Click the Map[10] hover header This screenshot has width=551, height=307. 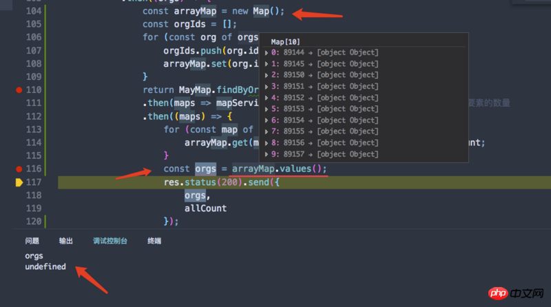point(285,42)
